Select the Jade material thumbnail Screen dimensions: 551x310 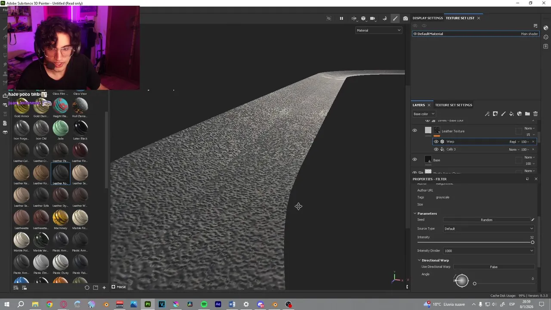60,127
